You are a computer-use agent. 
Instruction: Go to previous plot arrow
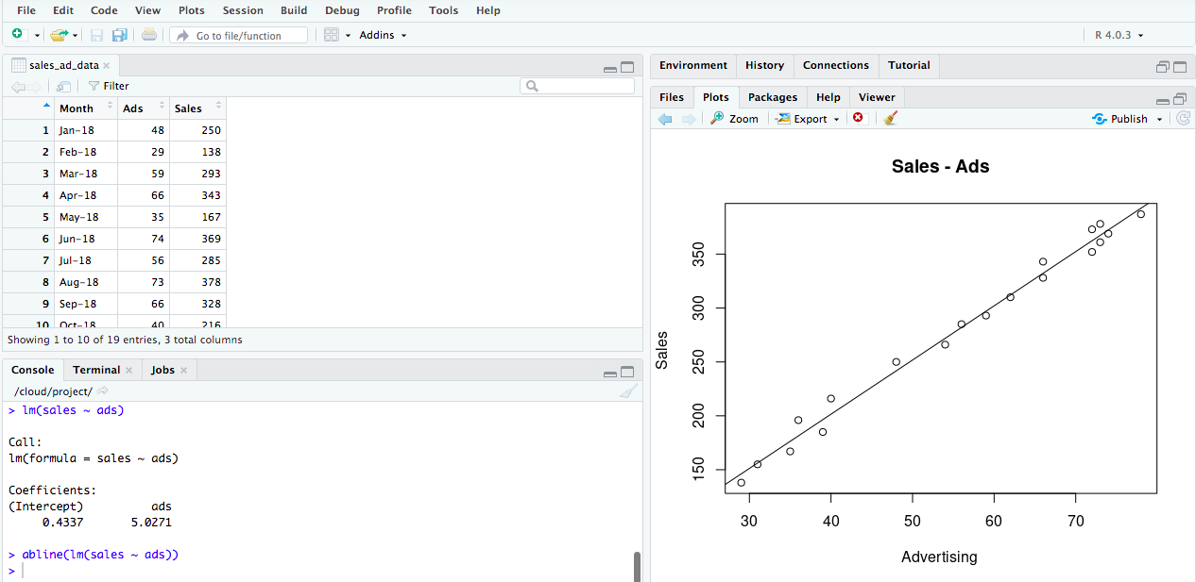tap(665, 119)
